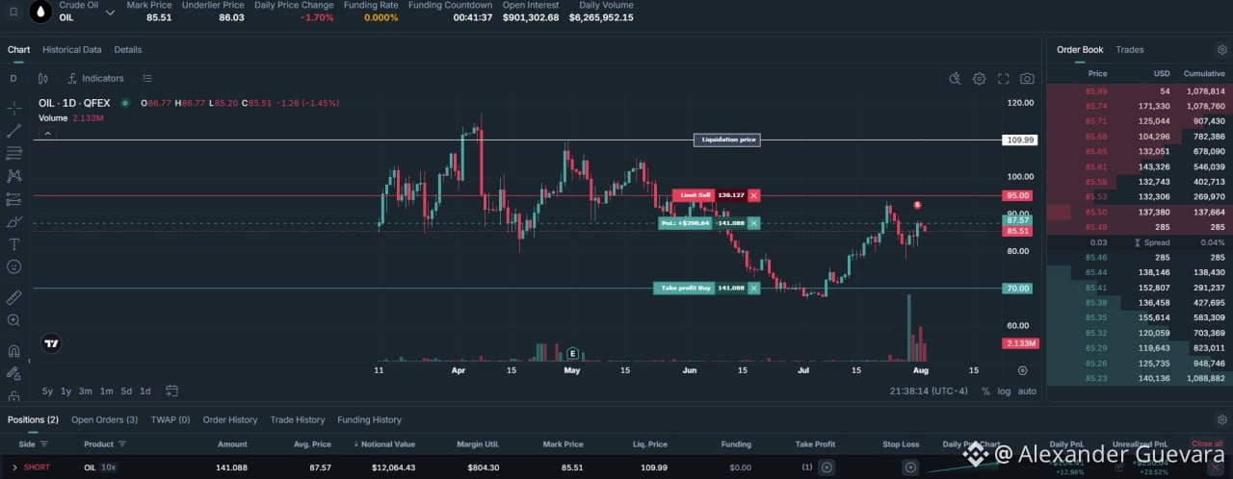This screenshot has height=479, width=1233.
Task: Open the go to date calendar icon
Action: 171,391
